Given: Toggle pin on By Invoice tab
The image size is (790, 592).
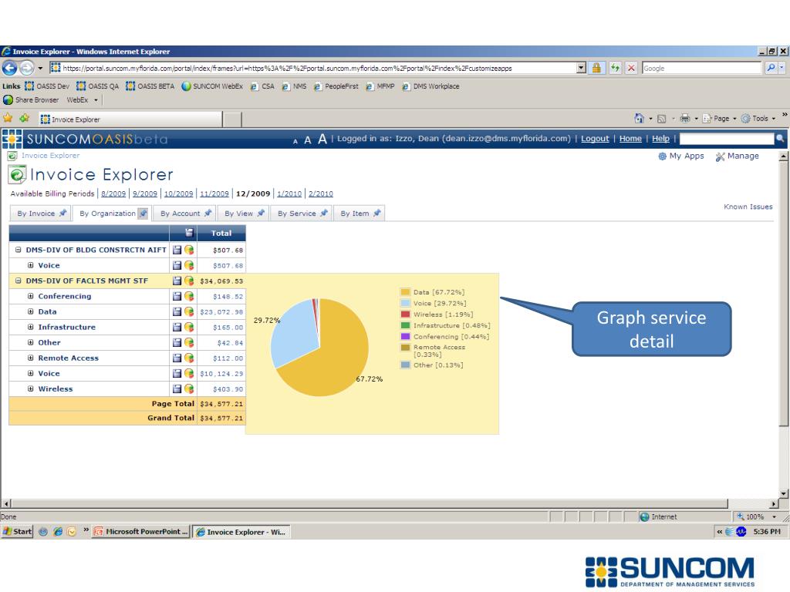Looking at the screenshot, I should click(x=62, y=213).
